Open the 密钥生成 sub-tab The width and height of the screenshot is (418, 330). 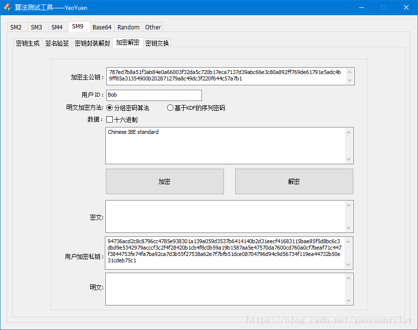[x=27, y=43]
